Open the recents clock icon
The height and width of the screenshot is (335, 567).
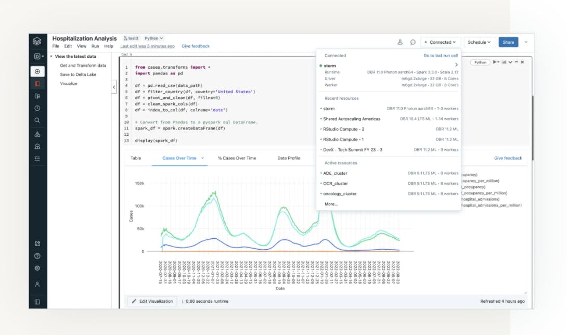click(37, 108)
